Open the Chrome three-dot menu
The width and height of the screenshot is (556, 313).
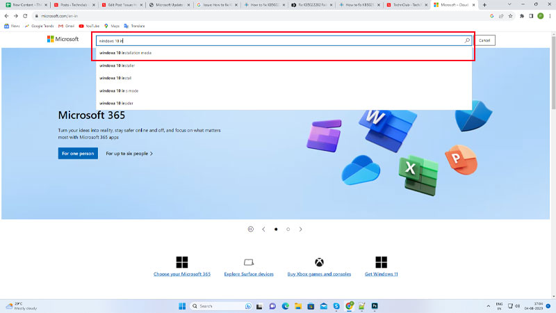click(x=550, y=16)
